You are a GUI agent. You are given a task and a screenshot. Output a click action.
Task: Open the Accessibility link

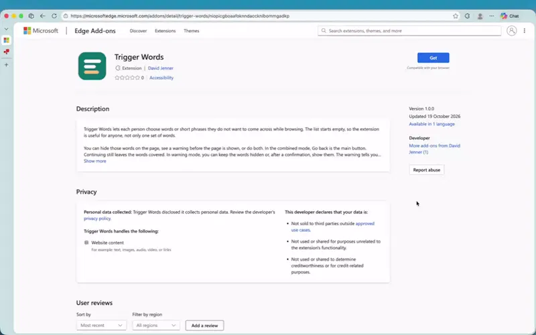(x=161, y=78)
